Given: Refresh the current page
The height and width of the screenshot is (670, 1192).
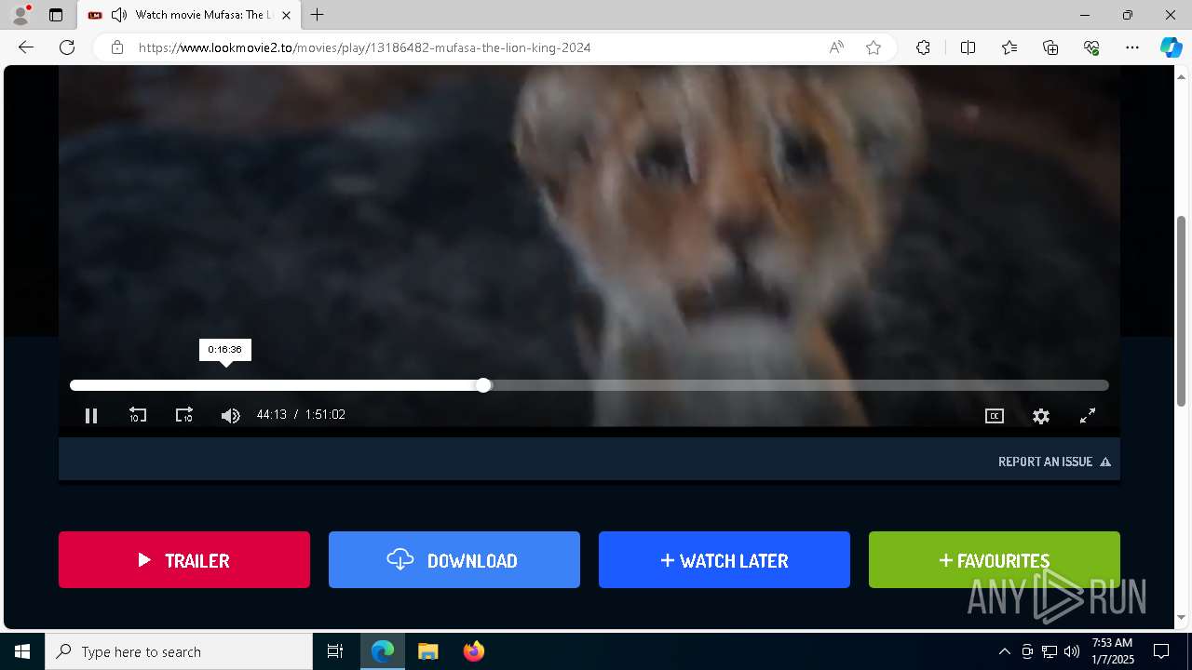Looking at the screenshot, I should pos(67,47).
